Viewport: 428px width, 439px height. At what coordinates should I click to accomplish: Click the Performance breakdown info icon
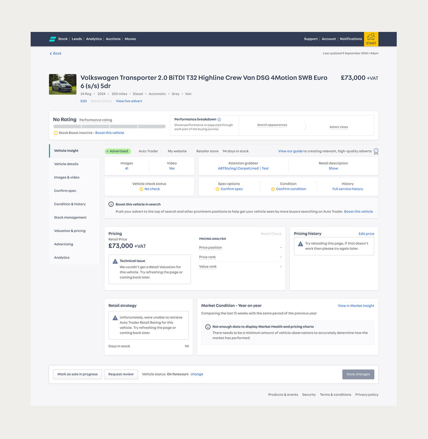[x=219, y=120]
